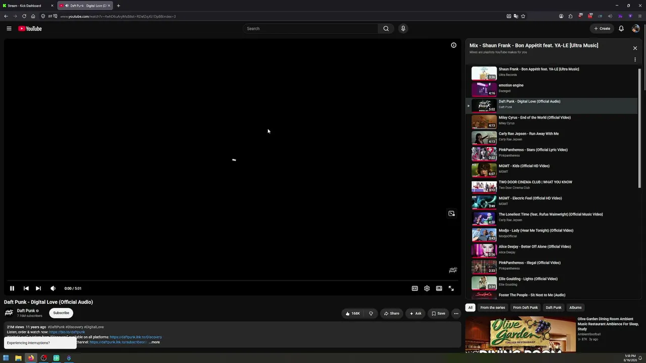Play Alice Deejay - Better Off Alone
The width and height of the screenshot is (646, 363).
(x=552, y=251)
